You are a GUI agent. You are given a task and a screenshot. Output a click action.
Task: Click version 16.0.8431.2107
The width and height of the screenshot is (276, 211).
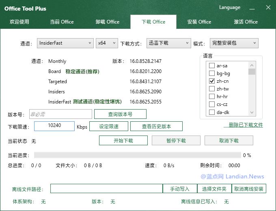pos(145,81)
